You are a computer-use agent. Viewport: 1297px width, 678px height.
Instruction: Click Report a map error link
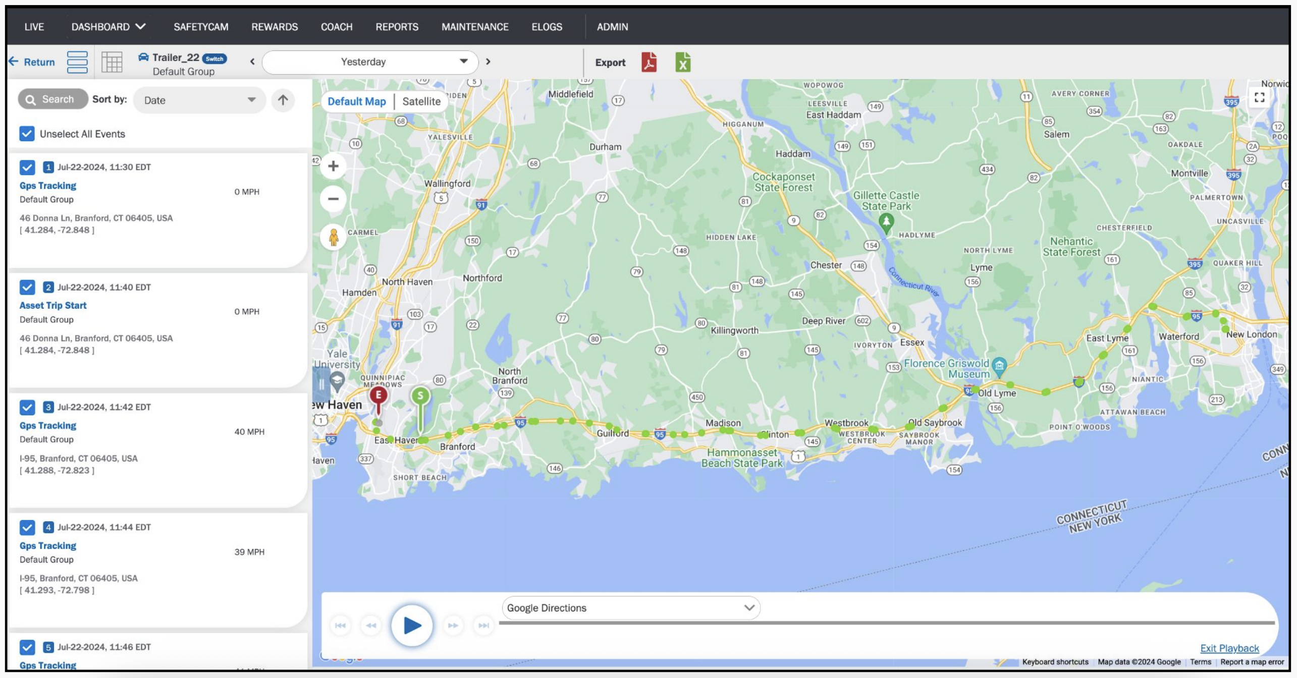click(x=1252, y=662)
